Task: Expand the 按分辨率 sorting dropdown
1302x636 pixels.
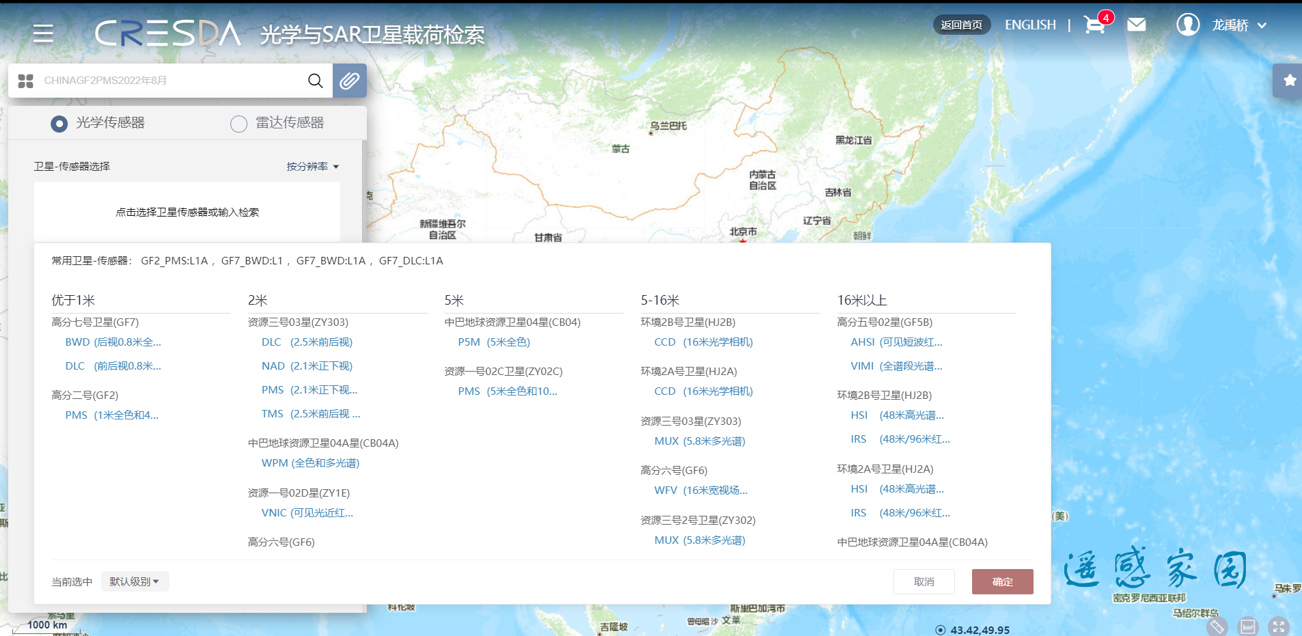Action: click(x=311, y=166)
